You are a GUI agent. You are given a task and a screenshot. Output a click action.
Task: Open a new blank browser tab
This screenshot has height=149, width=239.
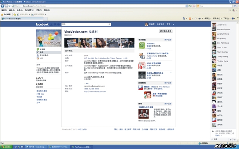pos(46,19)
